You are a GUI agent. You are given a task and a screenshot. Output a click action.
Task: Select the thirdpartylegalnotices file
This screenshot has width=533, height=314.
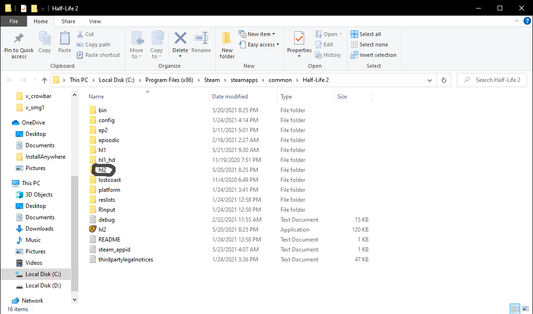coord(126,260)
